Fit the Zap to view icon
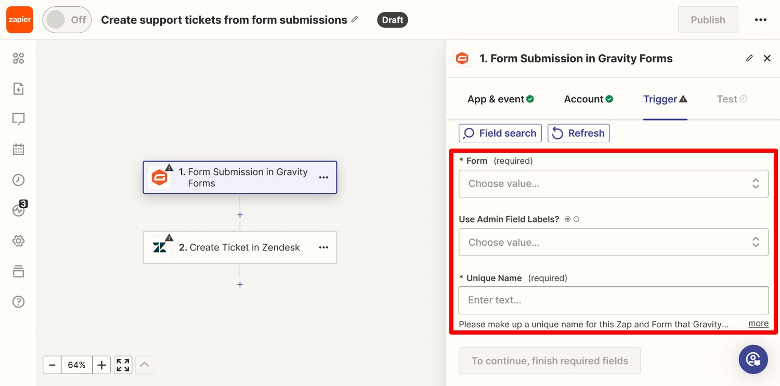Screen dimensions: 780x386 coord(123,365)
